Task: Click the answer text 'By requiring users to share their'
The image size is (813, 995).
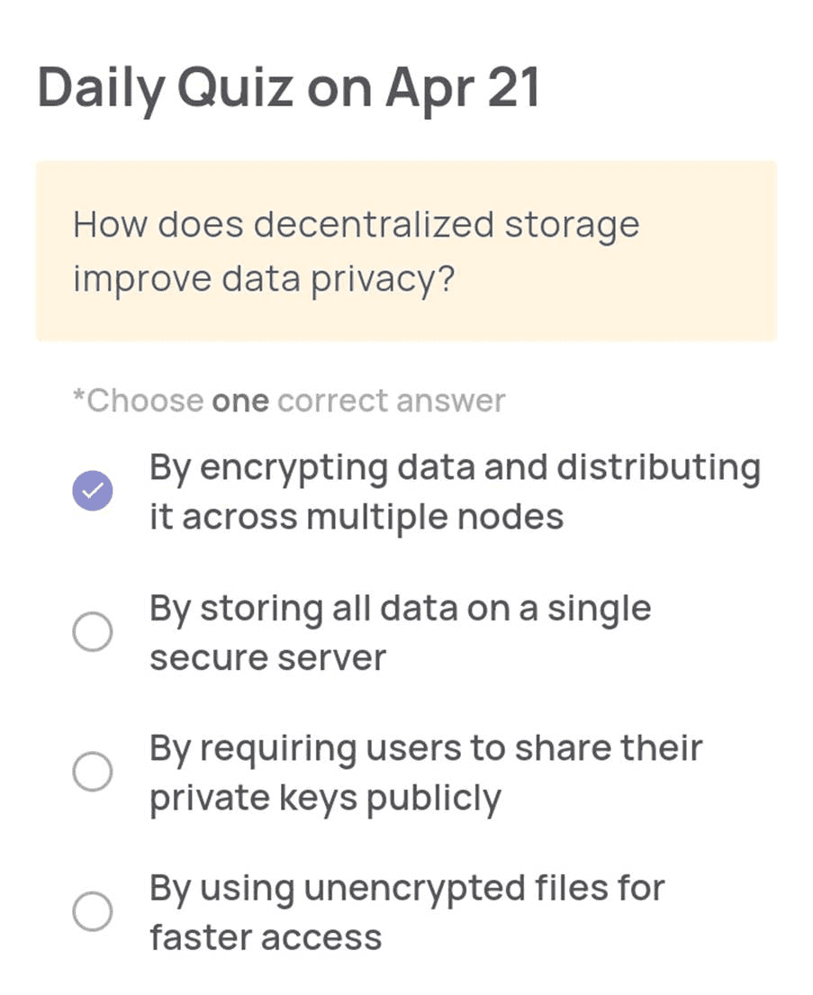Action: 426,750
